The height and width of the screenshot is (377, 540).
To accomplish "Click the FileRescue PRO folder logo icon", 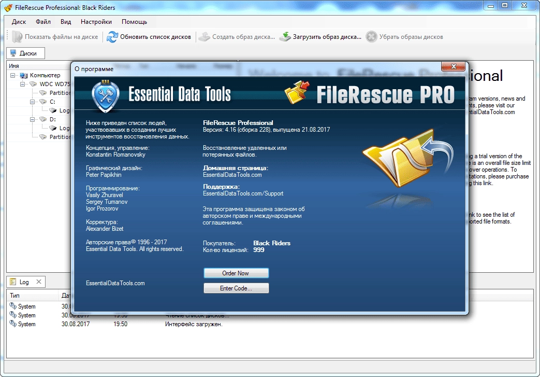I will click(x=297, y=92).
